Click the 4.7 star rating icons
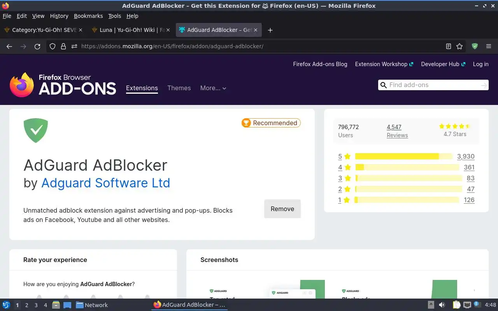The image size is (498, 311). pos(455,126)
